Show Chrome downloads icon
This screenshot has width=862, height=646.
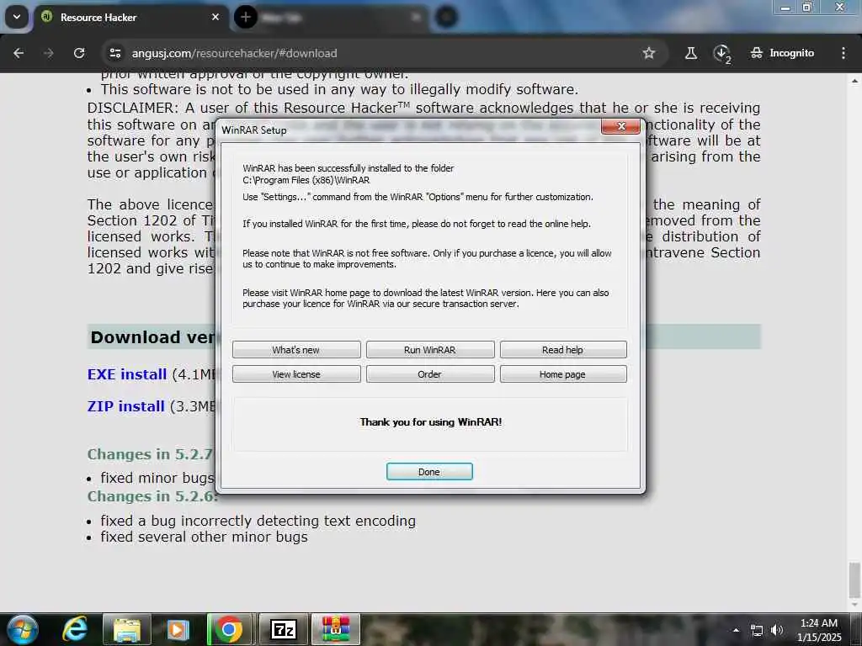click(721, 54)
